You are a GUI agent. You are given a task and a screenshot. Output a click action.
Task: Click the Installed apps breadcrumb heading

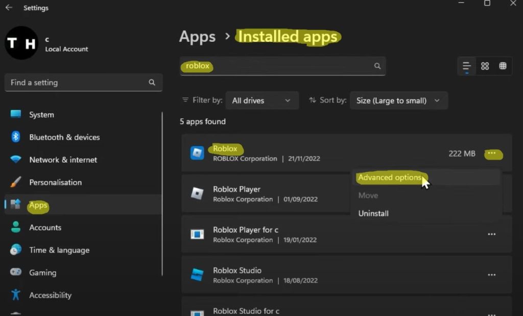(x=288, y=36)
